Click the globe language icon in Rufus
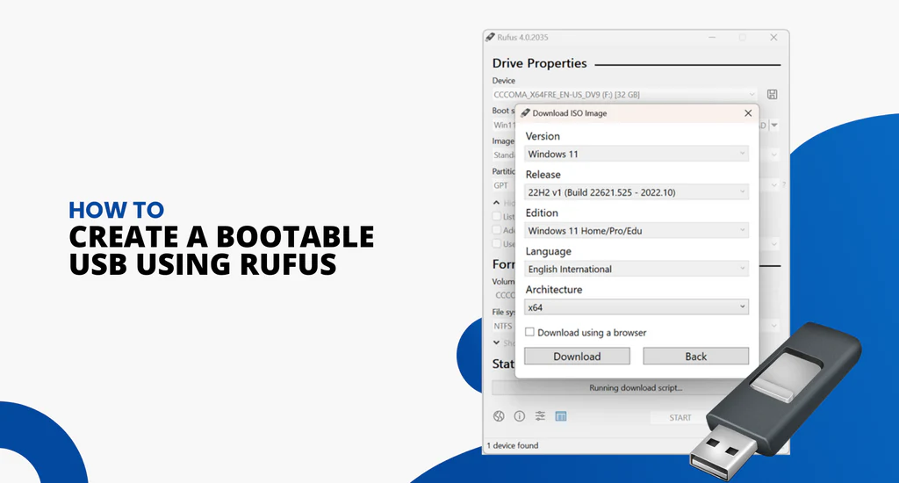This screenshot has height=483, width=899. click(x=499, y=416)
